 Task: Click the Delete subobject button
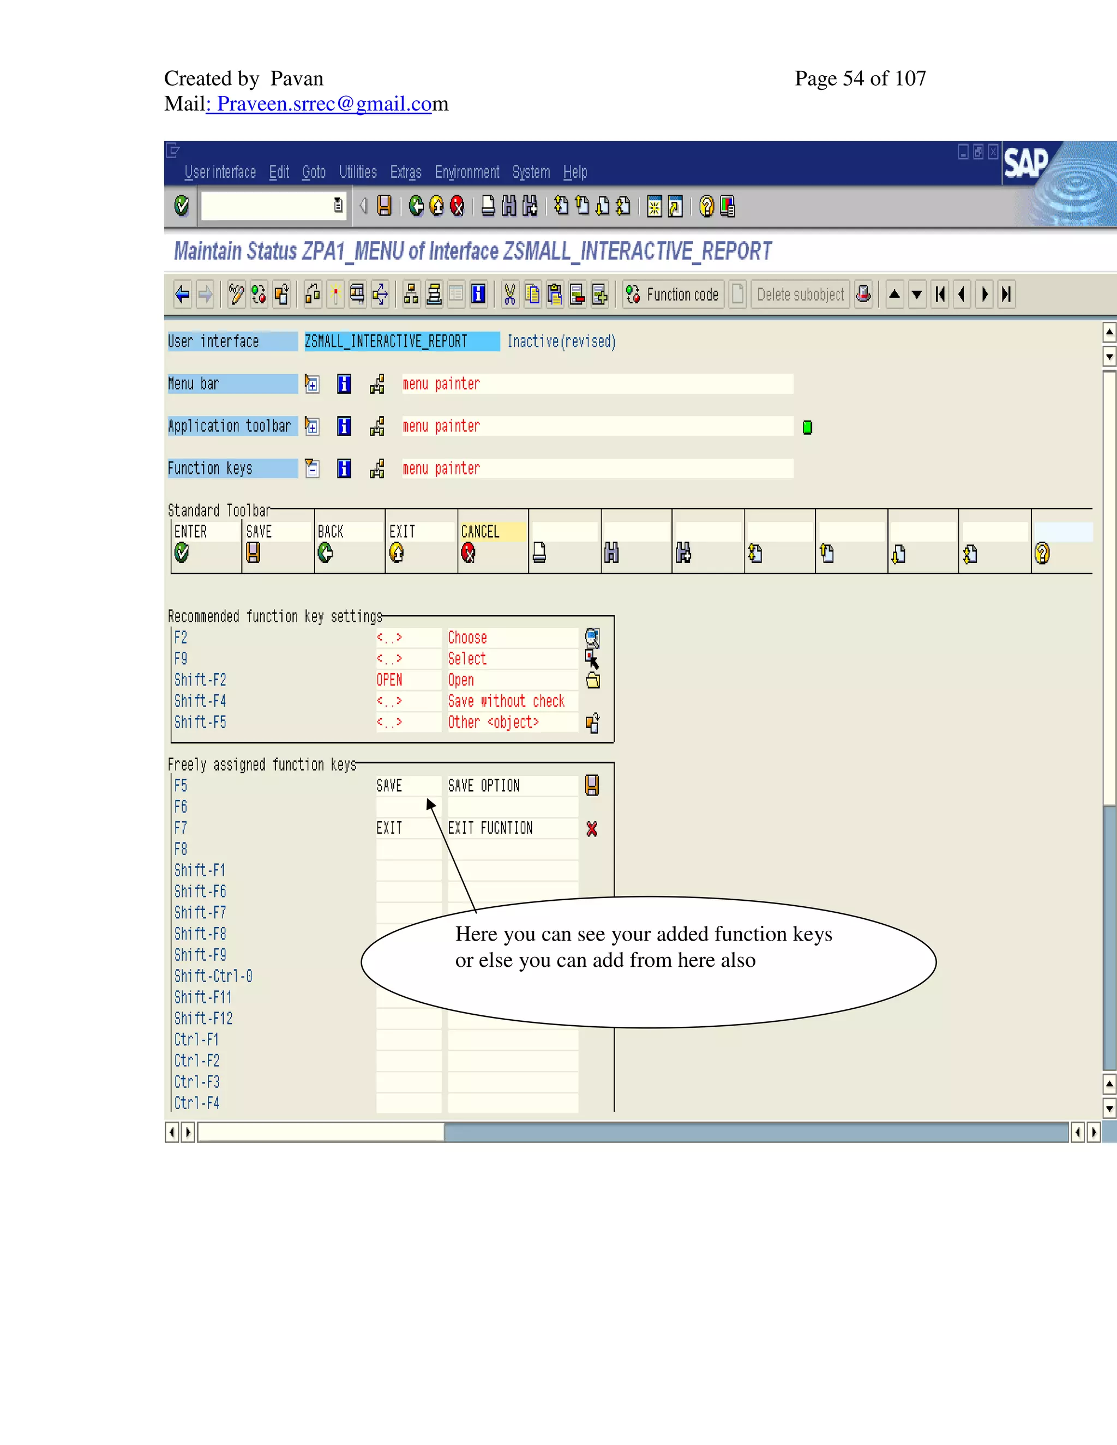tap(800, 294)
